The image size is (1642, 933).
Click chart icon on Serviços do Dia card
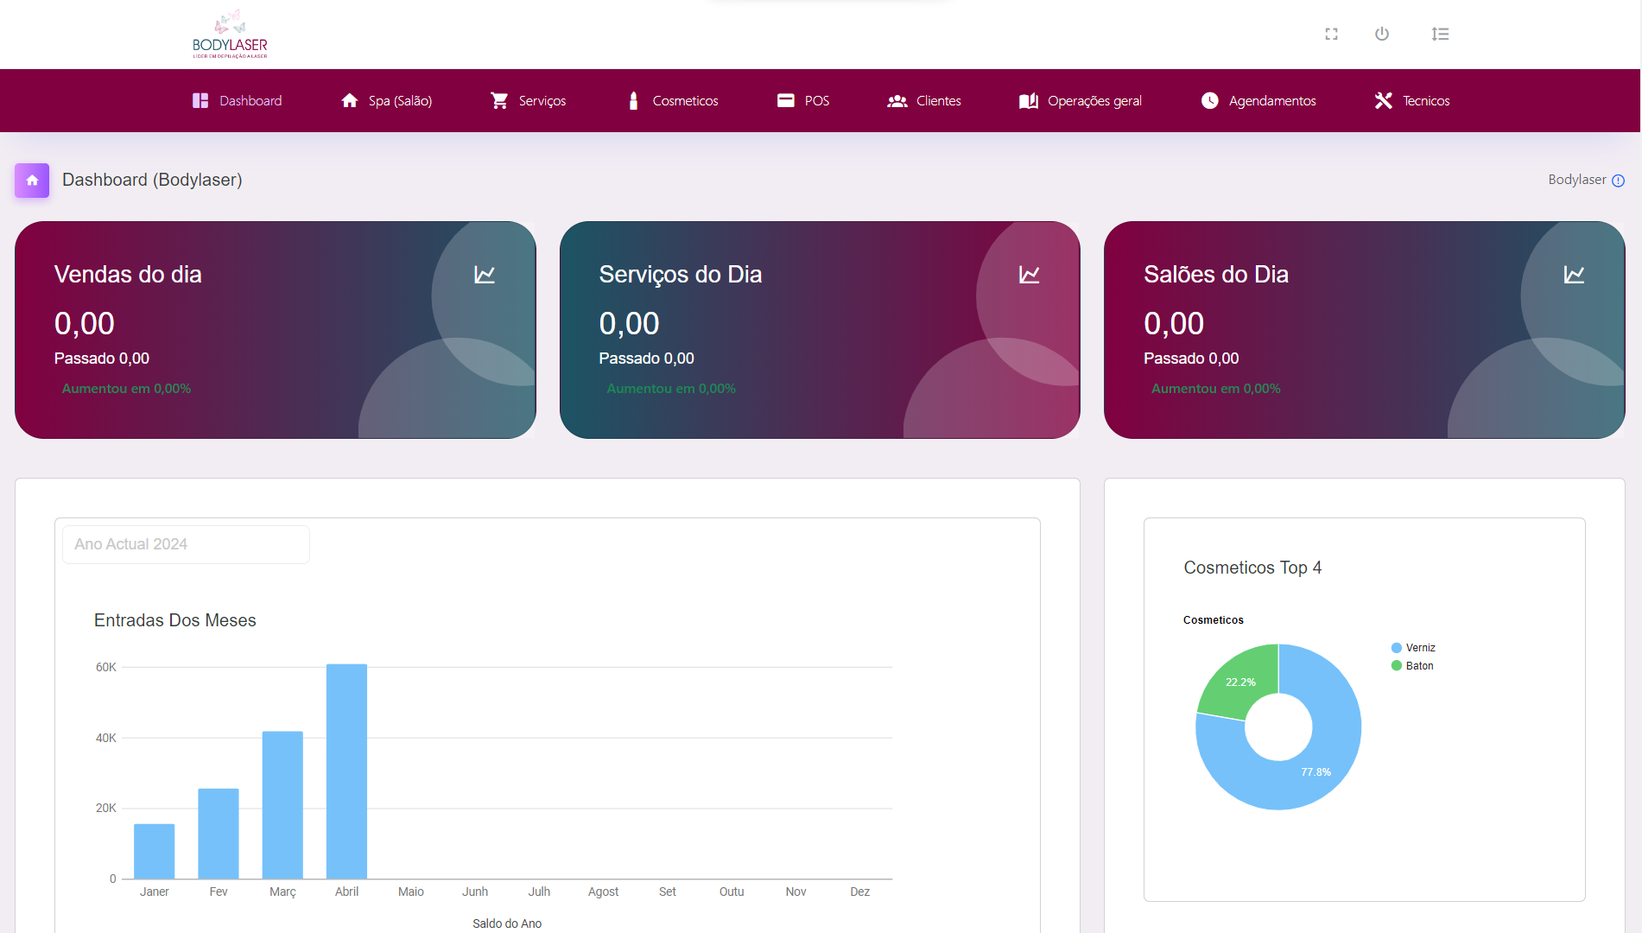click(1030, 275)
